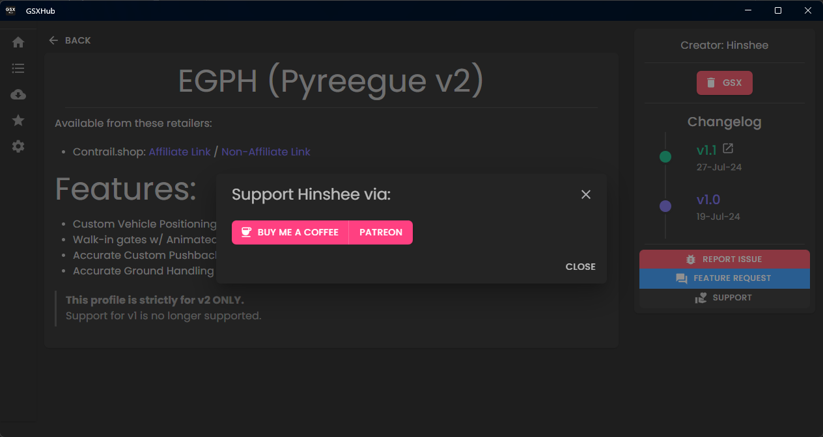Click the red GSX delete button
Image resolution: width=823 pixels, height=437 pixels.
coord(725,83)
